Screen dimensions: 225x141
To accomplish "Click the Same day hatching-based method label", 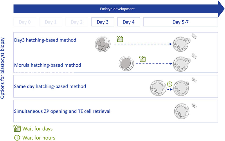I will click(50, 86).
